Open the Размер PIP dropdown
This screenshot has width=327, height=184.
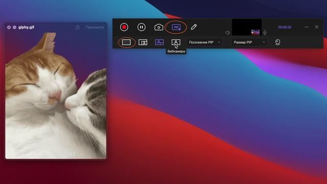(249, 42)
